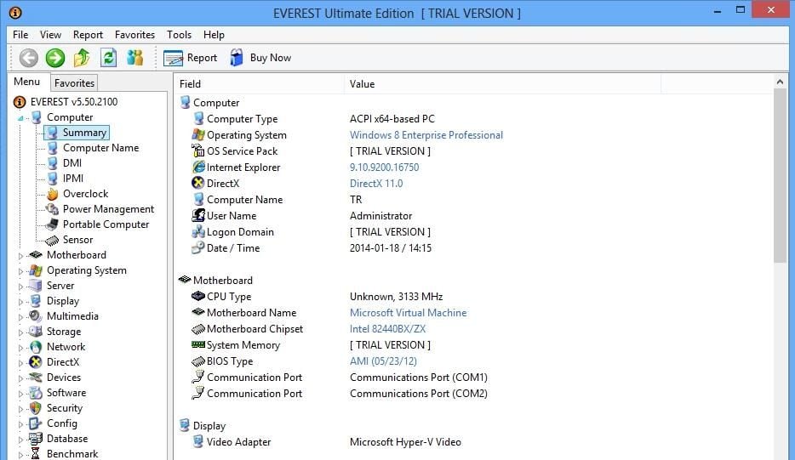Go back with the Back arrow icon

point(28,58)
